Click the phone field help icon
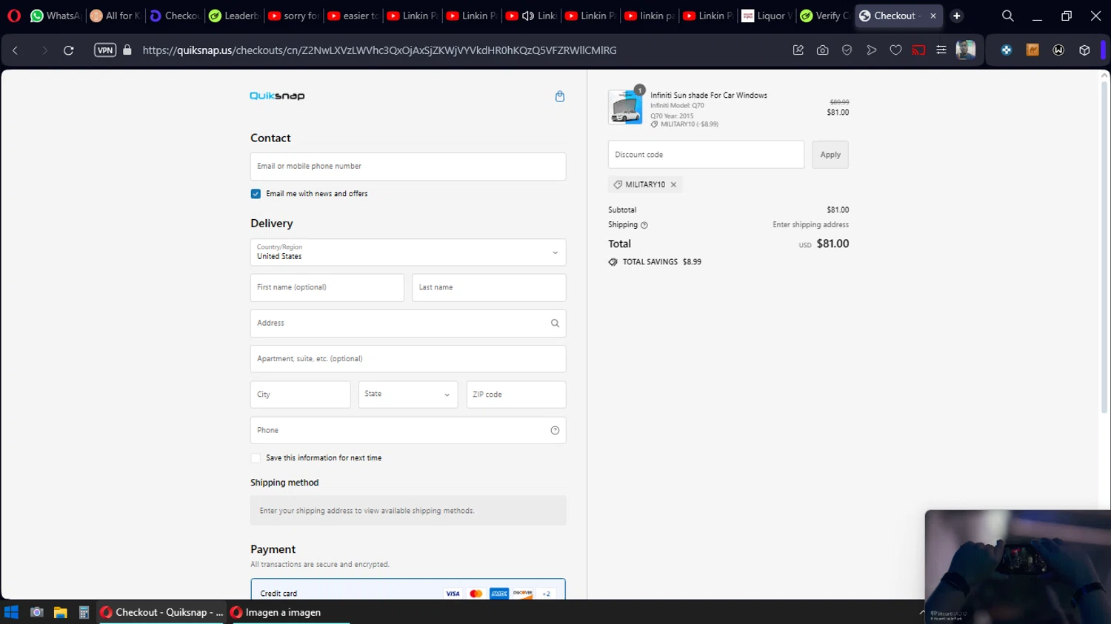Image resolution: width=1111 pixels, height=624 pixels. click(x=555, y=431)
